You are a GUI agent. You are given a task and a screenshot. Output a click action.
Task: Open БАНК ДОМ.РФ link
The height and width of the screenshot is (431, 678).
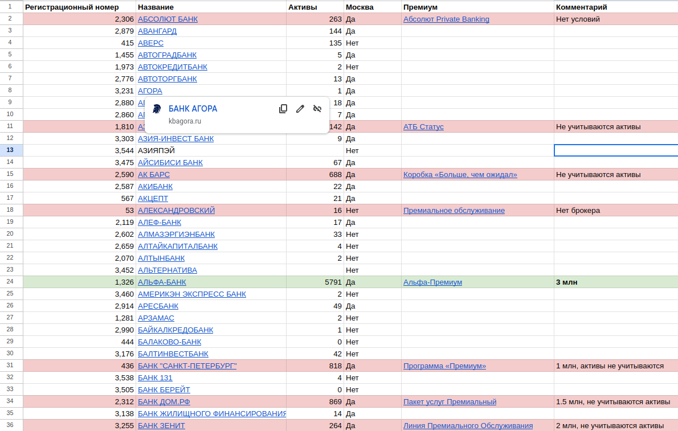tap(164, 401)
